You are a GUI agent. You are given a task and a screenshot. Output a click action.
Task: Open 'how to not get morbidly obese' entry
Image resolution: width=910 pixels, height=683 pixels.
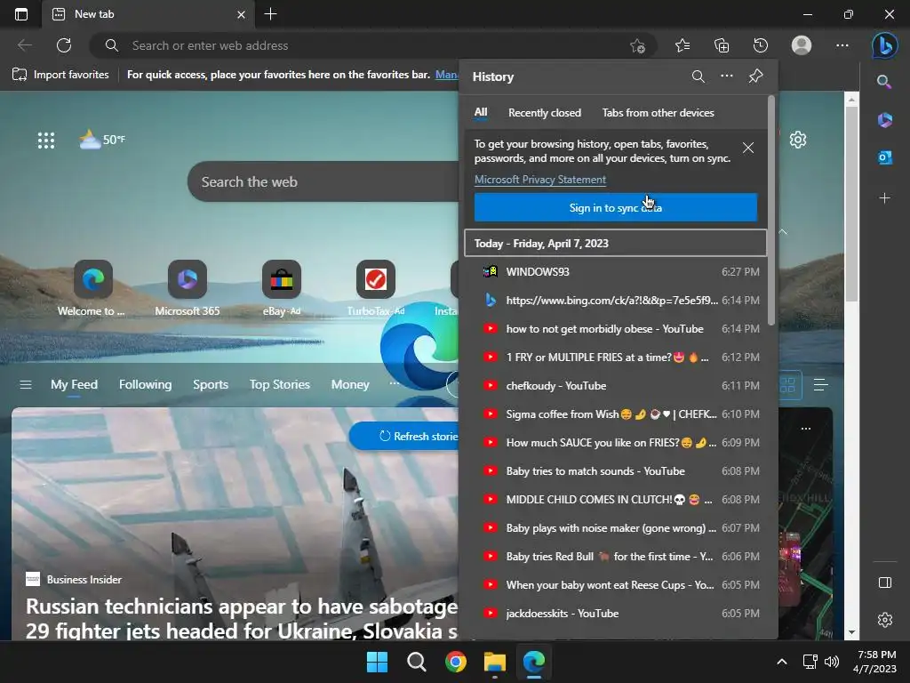coord(615,329)
